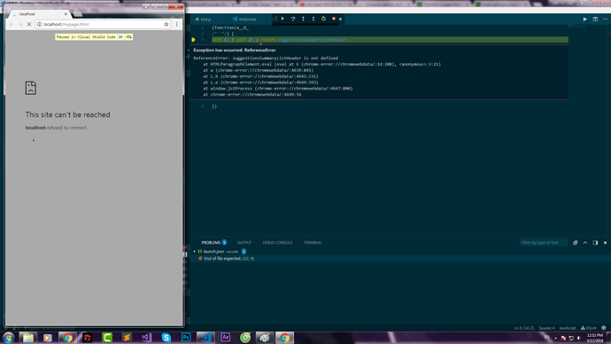Image resolution: width=611 pixels, height=344 pixels.
Task: Bookmark the page with the star icon
Action: click(166, 24)
